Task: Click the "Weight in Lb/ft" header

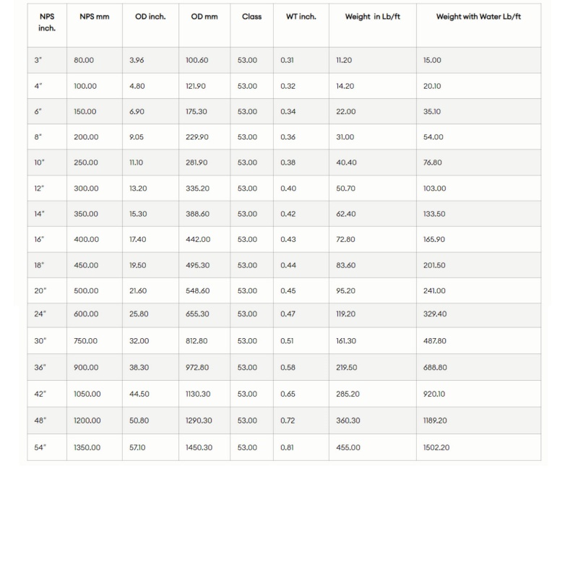Action: tap(373, 17)
